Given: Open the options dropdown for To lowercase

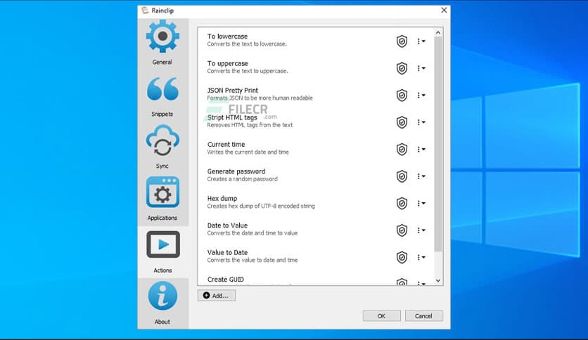Looking at the screenshot, I should [x=421, y=41].
